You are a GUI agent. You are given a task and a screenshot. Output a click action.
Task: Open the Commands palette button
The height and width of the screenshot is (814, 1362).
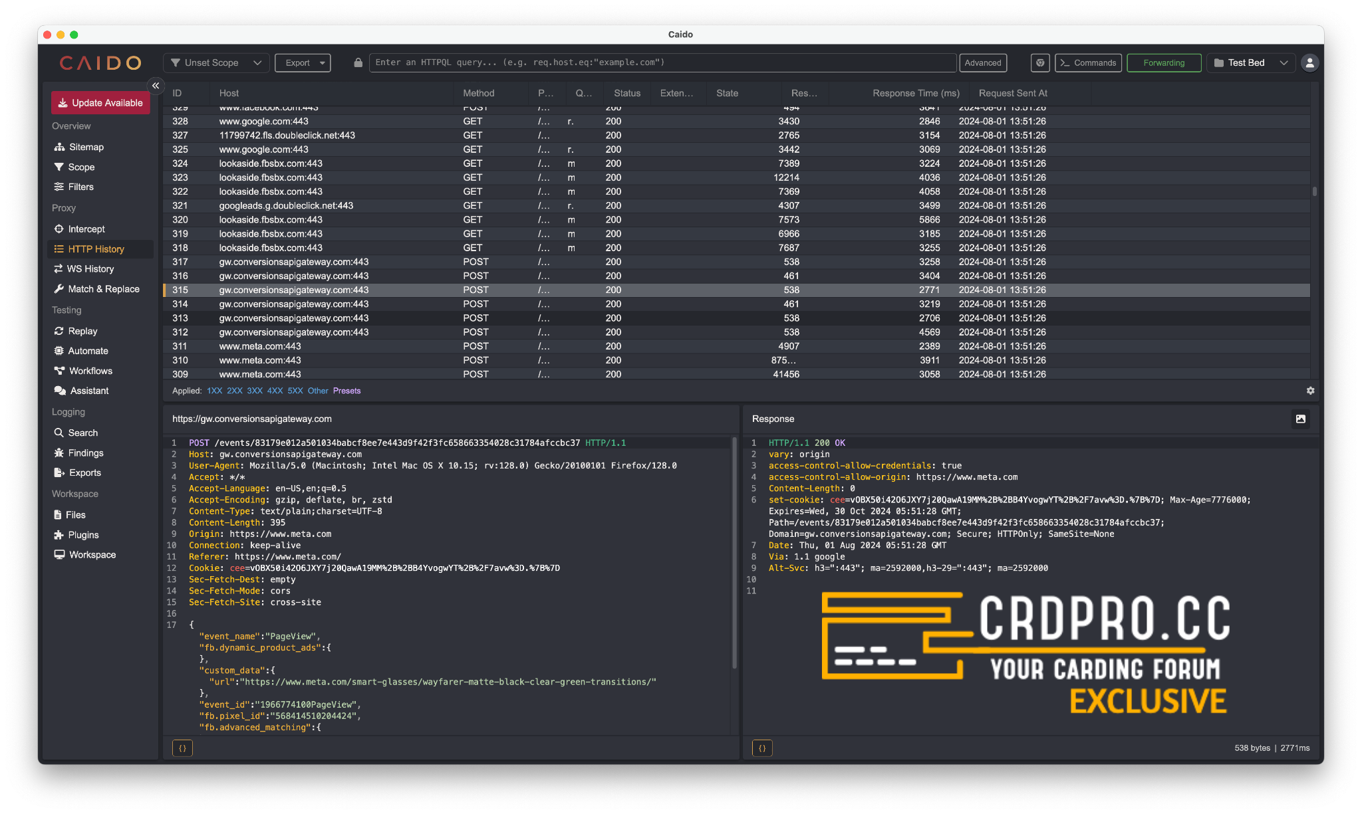click(1089, 62)
